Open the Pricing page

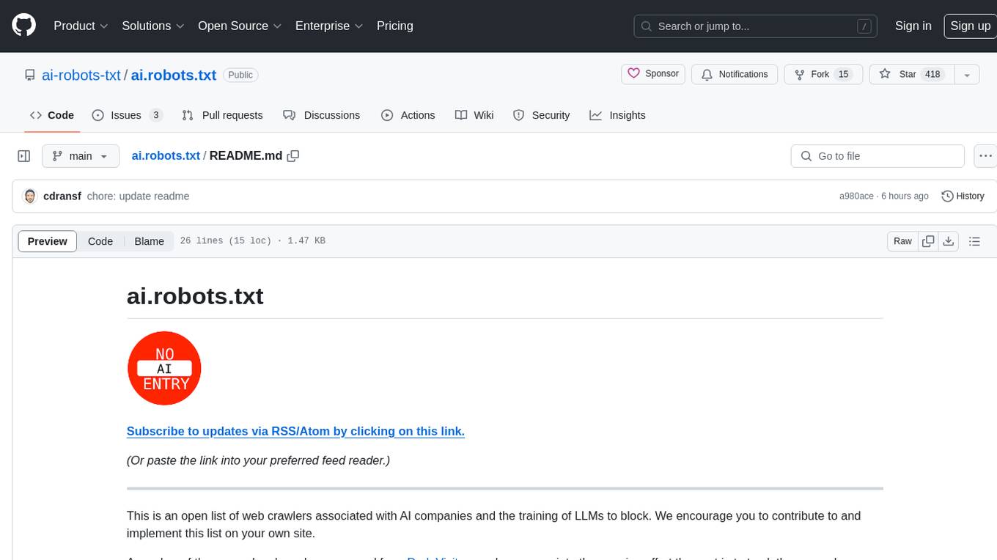(395, 26)
